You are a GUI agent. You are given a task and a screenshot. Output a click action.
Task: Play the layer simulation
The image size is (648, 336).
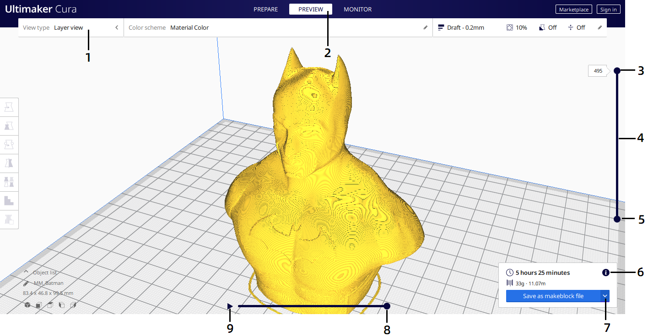[230, 306]
